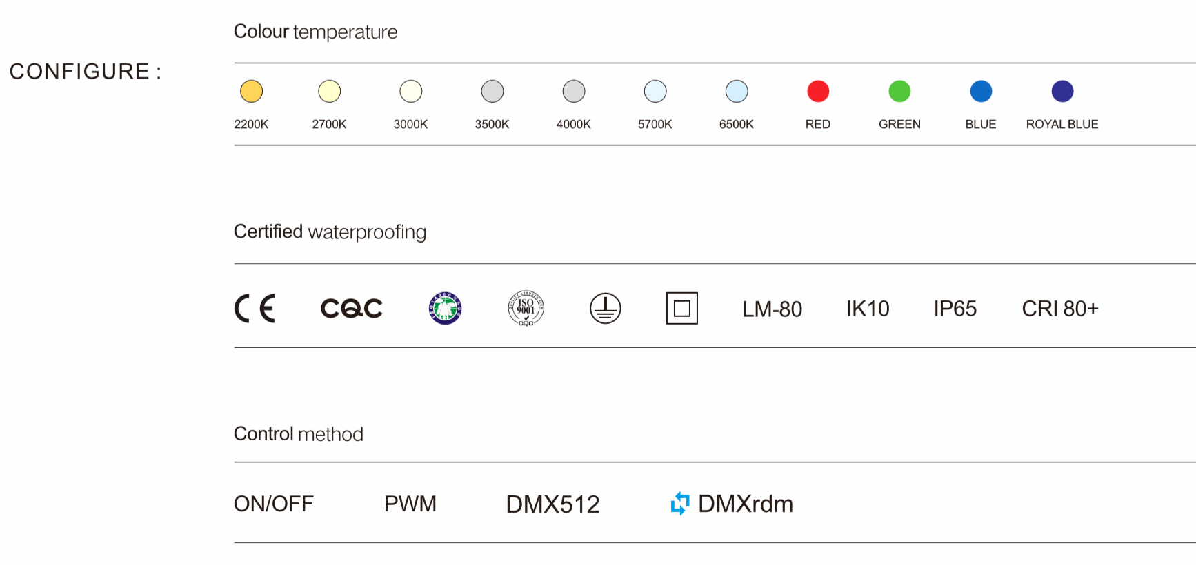Select the DMX512 control option

click(x=552, y=504)
